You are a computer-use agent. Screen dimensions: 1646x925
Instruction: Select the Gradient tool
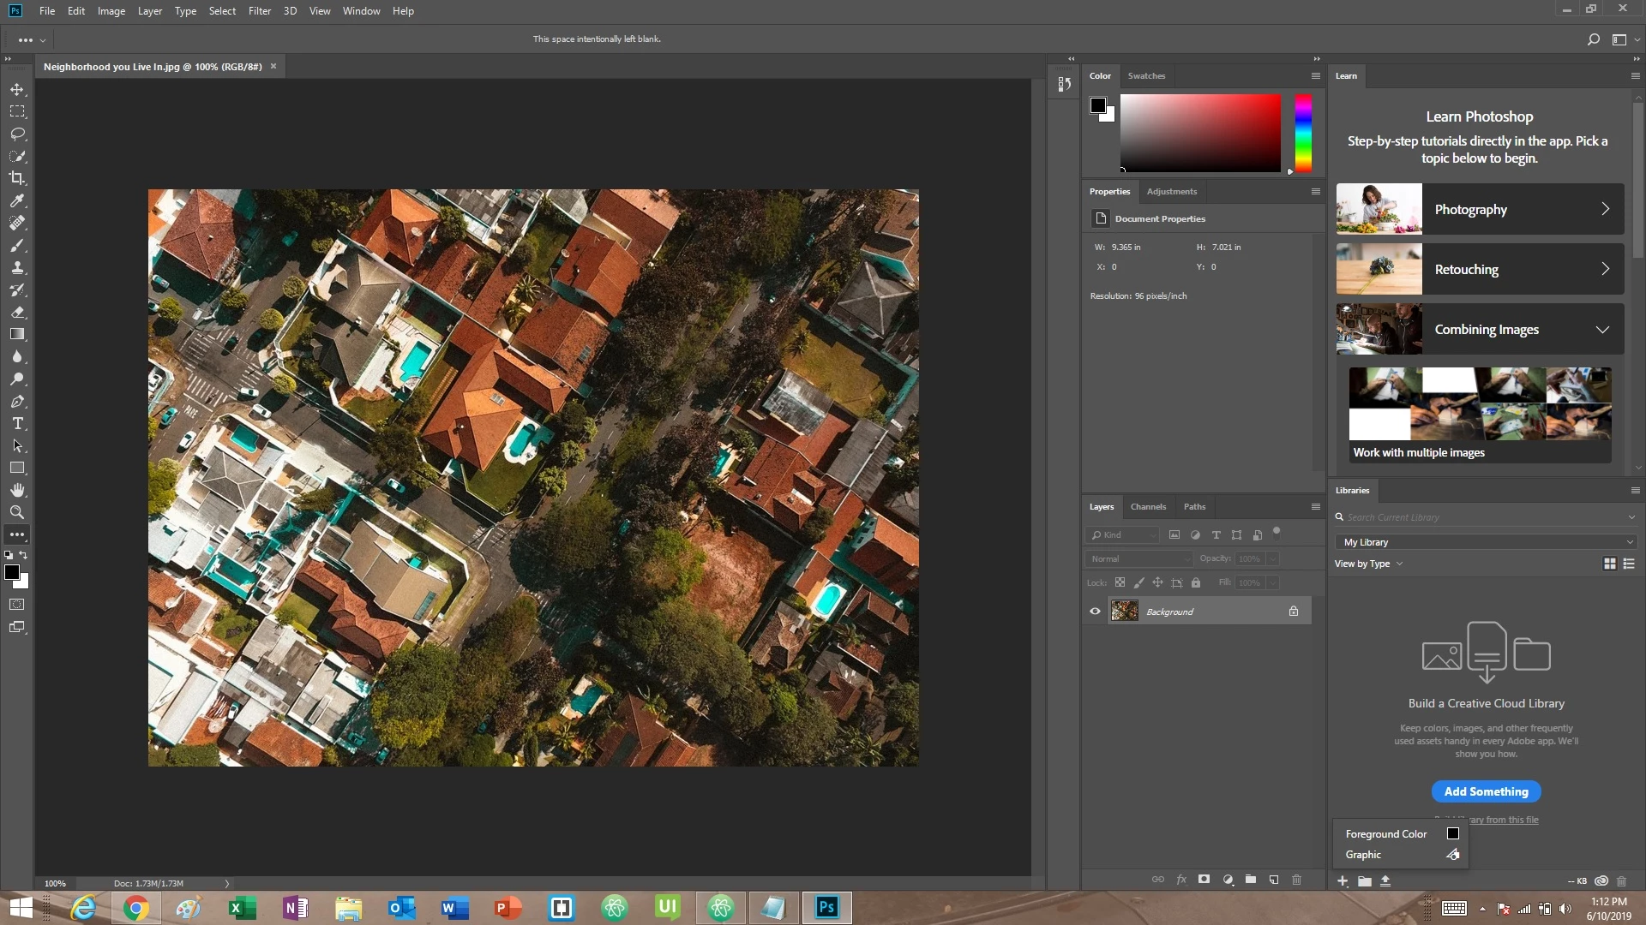click(x=17, y=334)
